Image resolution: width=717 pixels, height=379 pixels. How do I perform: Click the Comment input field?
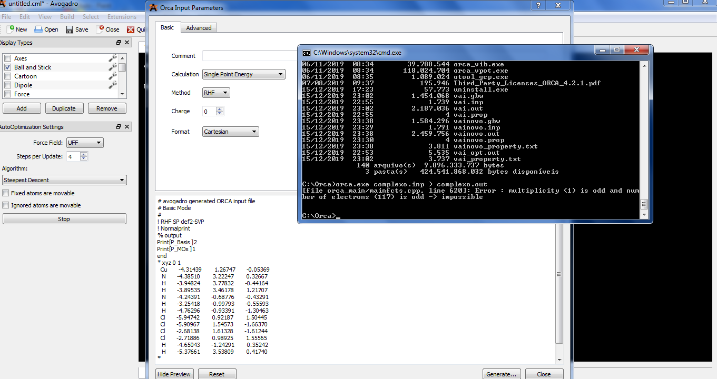[x=250, y=56]
